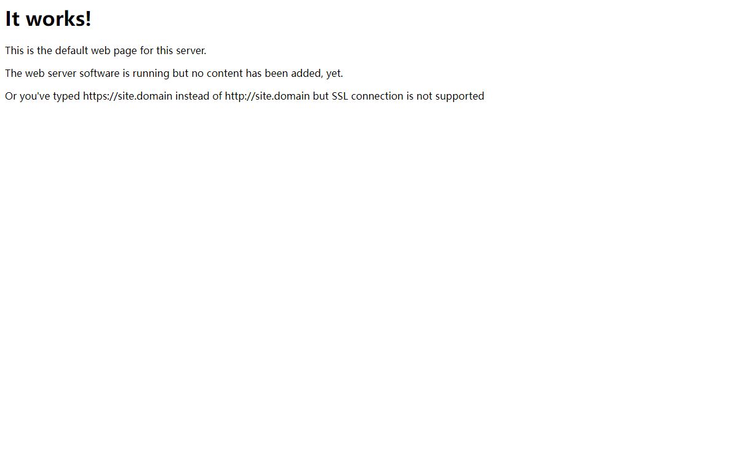Image resolution: width=738 pixels, height=455 pixels.
Task: Click the word "software" in second paragraph
Action: point(100,73)
